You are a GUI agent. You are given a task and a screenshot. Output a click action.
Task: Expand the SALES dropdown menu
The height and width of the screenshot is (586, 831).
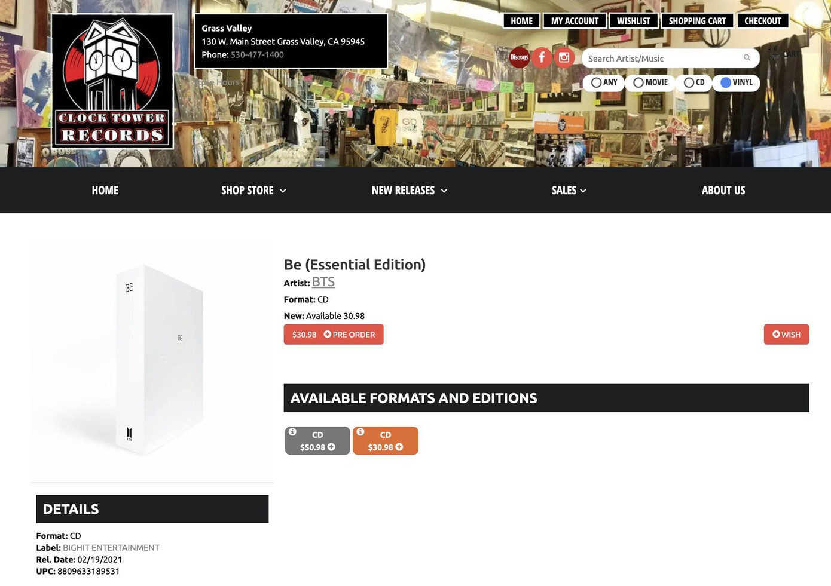coord(569,190)
